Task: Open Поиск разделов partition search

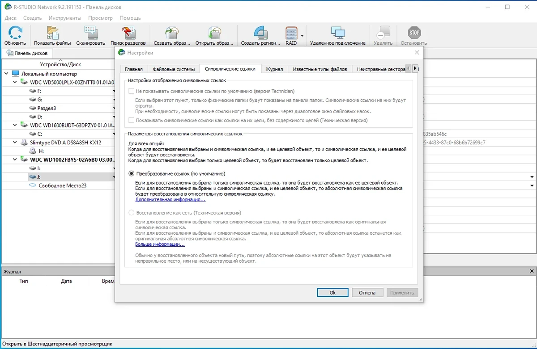Action: pyautogui.click(x=128, y=33)
